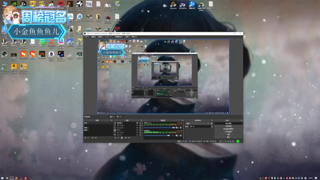The width and height of the screenshot is (320, 180).
Task: Select the Logitech G Hub desktop icon
Action: pyautogui.click(x=23, y=4)
